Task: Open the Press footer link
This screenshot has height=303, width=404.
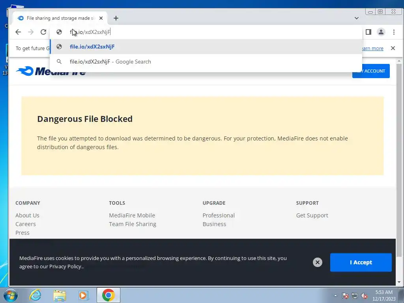Action: pyautogui.click(x=22, y=233)
